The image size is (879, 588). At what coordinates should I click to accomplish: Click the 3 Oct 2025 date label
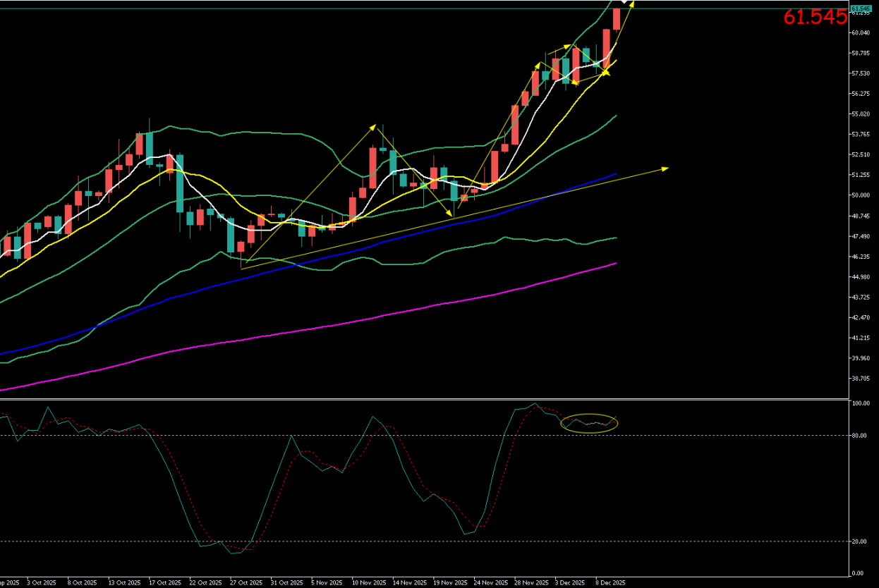(42, 583)
